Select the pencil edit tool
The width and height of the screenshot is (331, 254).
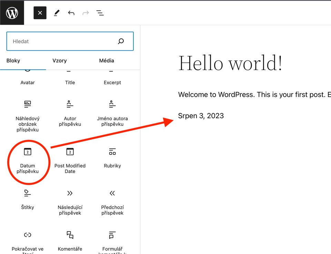pyautogui.click(x=57, y=13)
